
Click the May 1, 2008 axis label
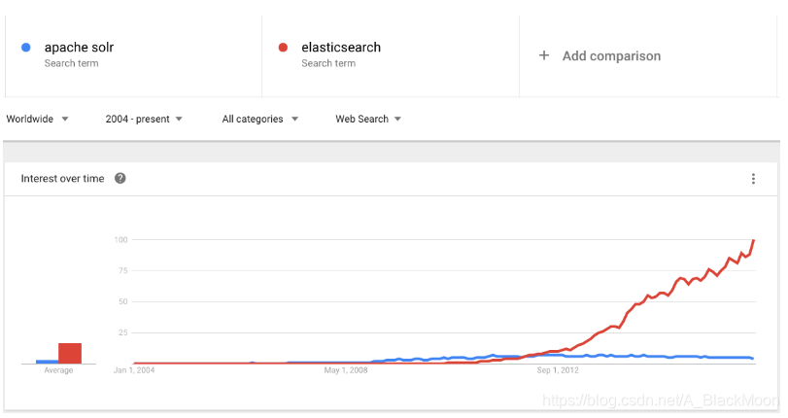click(346, 370)
